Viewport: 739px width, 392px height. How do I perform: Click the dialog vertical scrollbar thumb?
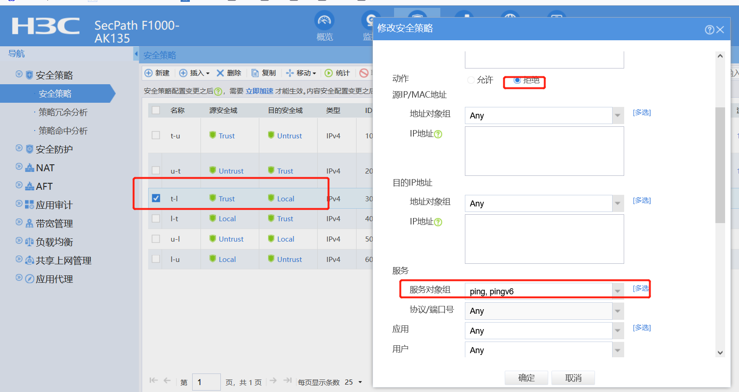point(720,164)
